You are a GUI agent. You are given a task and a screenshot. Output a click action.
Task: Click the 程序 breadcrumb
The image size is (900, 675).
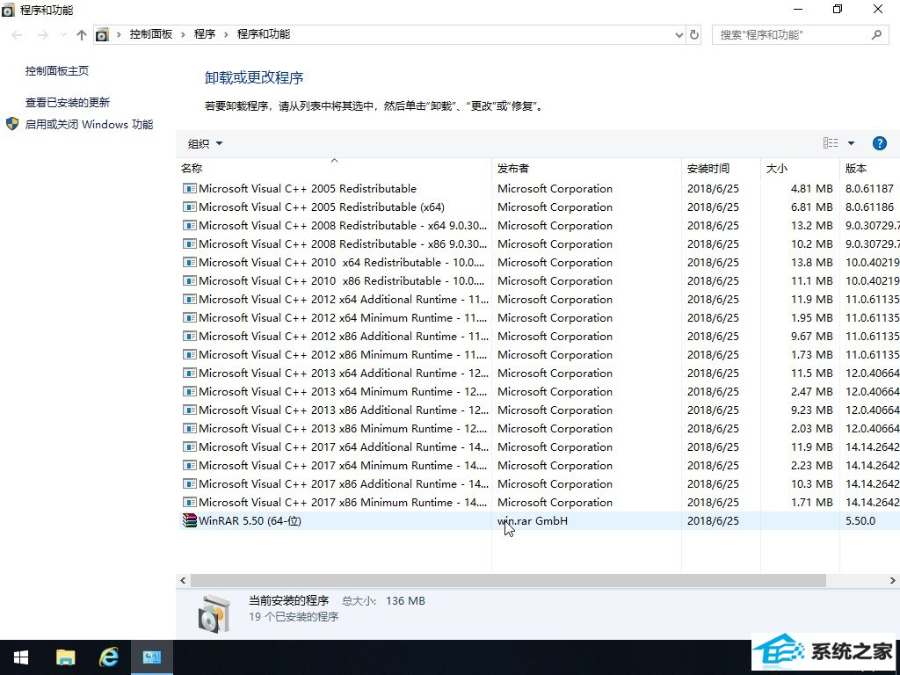click(x=204, y=34)
